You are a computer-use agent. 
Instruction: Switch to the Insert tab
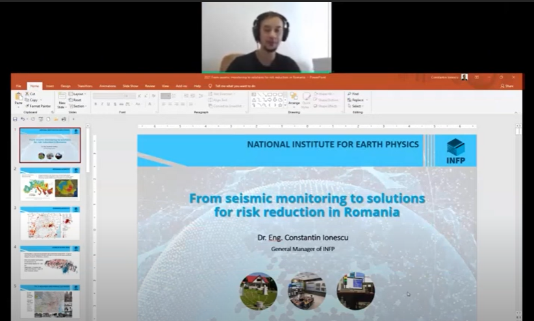click(x=50, y=86)
